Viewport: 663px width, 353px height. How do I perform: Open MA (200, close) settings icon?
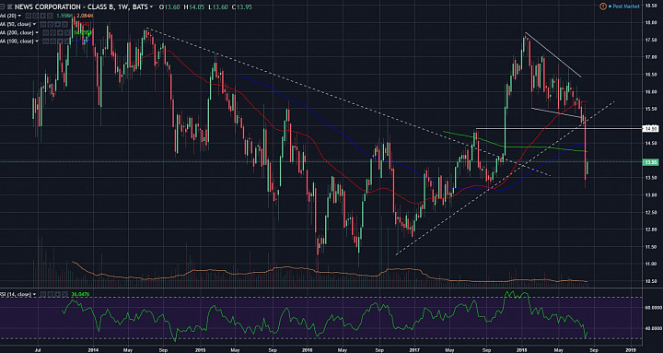pyautogui.click(x=52, y=32)
